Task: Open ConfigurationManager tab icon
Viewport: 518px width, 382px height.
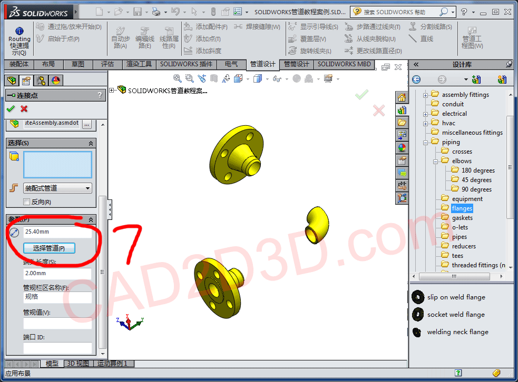Action: 41,81
